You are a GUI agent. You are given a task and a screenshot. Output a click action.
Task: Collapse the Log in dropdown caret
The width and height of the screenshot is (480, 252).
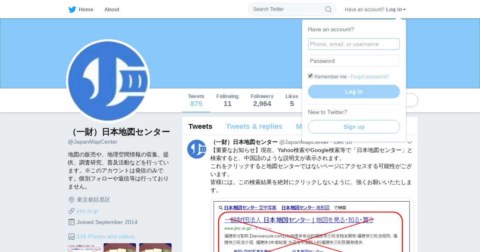pyautogui.click(x=404, y=10)
